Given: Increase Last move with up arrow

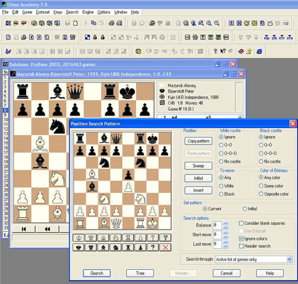Looking at the screenshot, I should pyautogui.click(x=226, y=242).
